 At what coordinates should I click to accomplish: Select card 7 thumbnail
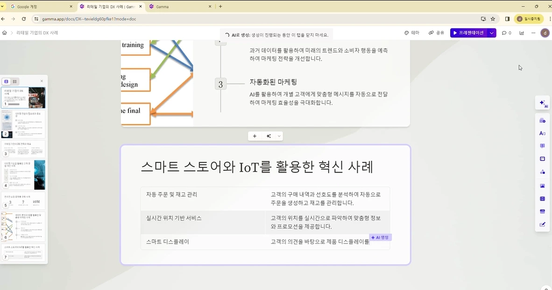click(x=23, y=252)
